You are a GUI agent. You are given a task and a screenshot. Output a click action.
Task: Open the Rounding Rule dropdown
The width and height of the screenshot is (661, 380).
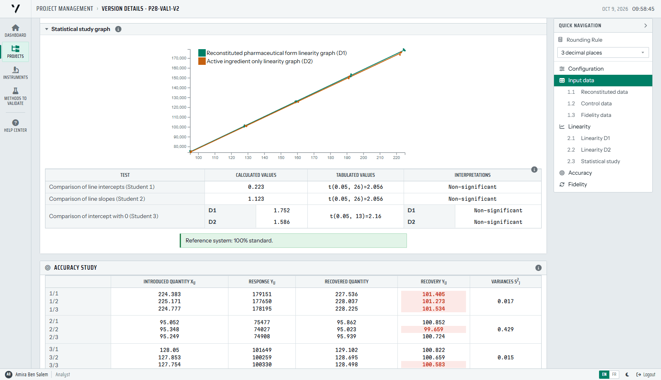603,52
